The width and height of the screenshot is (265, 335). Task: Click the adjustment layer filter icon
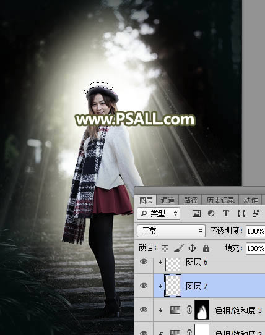pos(211,213)
